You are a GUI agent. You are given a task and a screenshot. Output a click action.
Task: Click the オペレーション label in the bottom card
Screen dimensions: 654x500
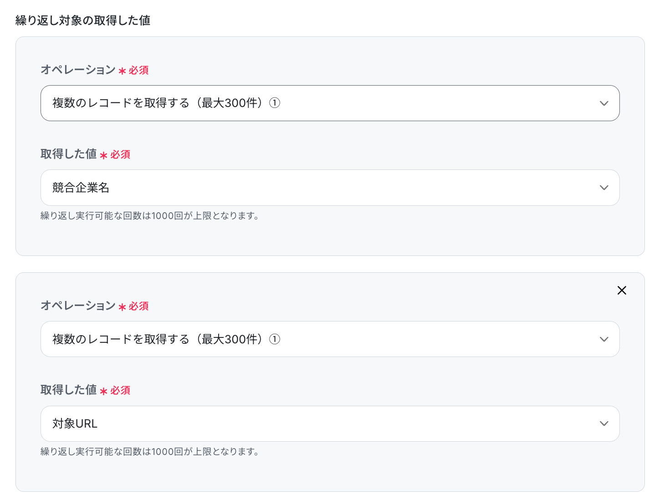pyautogui.click(x=78, y=306)
